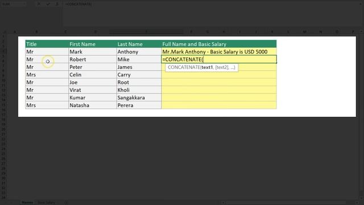
Task: Select empty yellow cell in Kumar's row
Action: point(219,97)
